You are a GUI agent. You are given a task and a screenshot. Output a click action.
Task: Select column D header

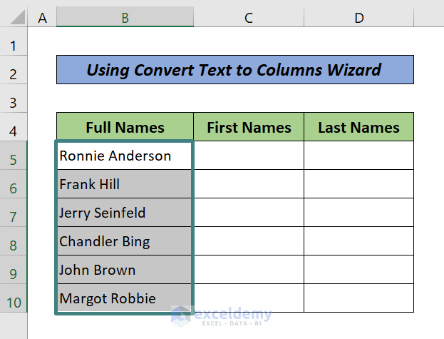coord(358,18)
